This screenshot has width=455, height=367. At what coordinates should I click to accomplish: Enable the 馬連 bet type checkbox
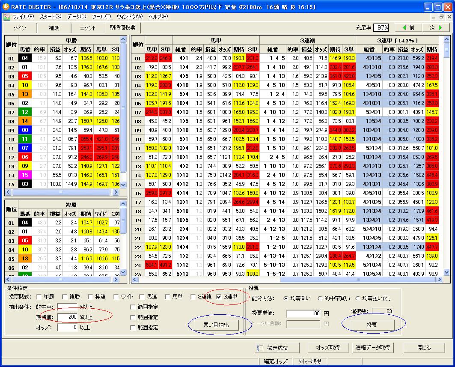pos(142,297)
